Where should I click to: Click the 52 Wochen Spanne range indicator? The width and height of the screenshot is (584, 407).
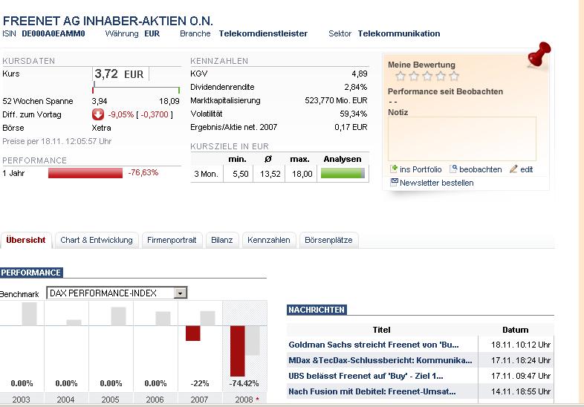pos(136,89)
